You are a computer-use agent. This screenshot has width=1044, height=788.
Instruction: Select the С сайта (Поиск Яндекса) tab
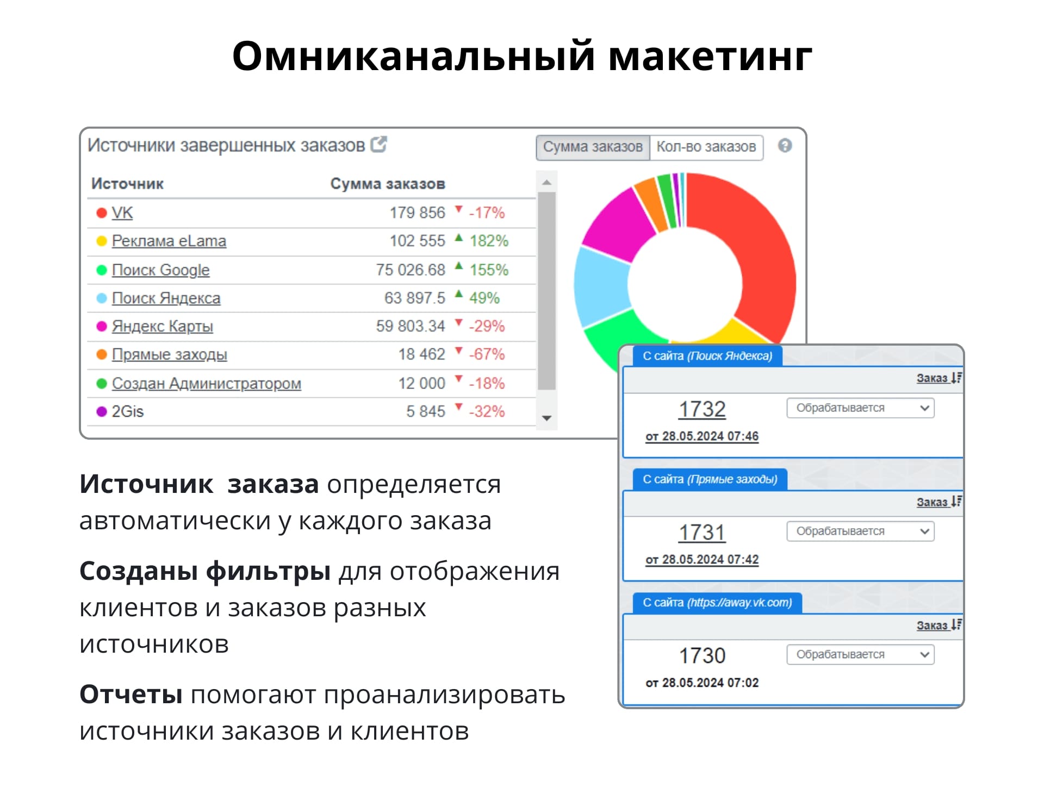[707, 356]
